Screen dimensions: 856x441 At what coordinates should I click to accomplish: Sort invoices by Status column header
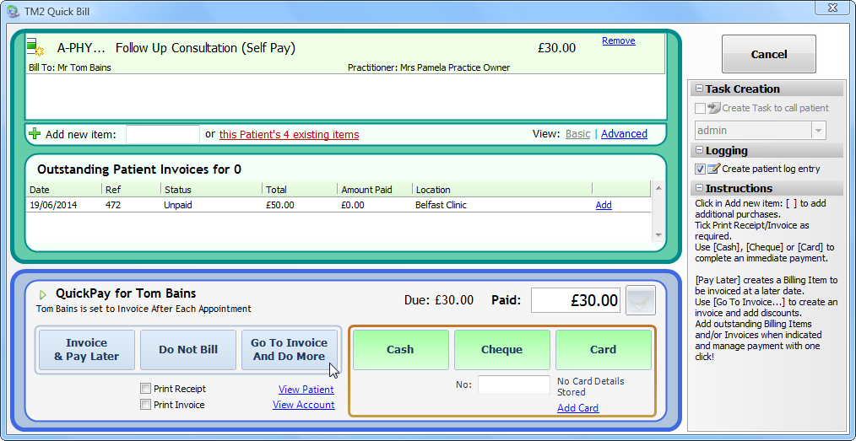coord(211,190)
